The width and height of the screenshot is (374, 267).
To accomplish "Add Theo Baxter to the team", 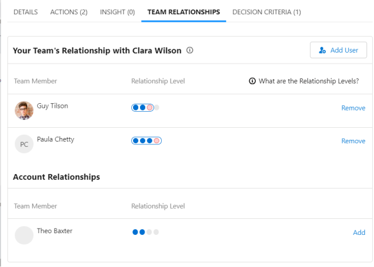I will click(359, 233).
